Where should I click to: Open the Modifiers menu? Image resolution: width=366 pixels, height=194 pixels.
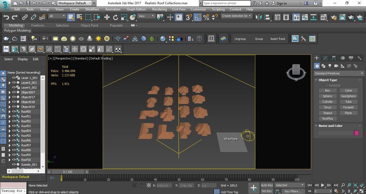click(x=92, y=9)
